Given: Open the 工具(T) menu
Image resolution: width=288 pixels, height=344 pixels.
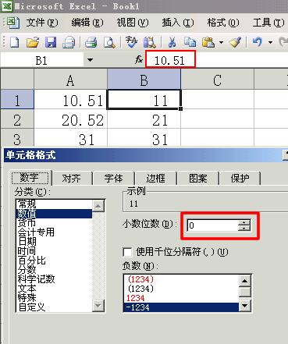Looking at the screenshot, I should 268,23.
